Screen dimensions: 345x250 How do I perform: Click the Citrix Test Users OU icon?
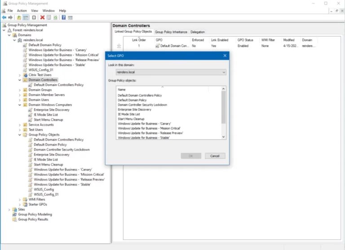point(25,75)
